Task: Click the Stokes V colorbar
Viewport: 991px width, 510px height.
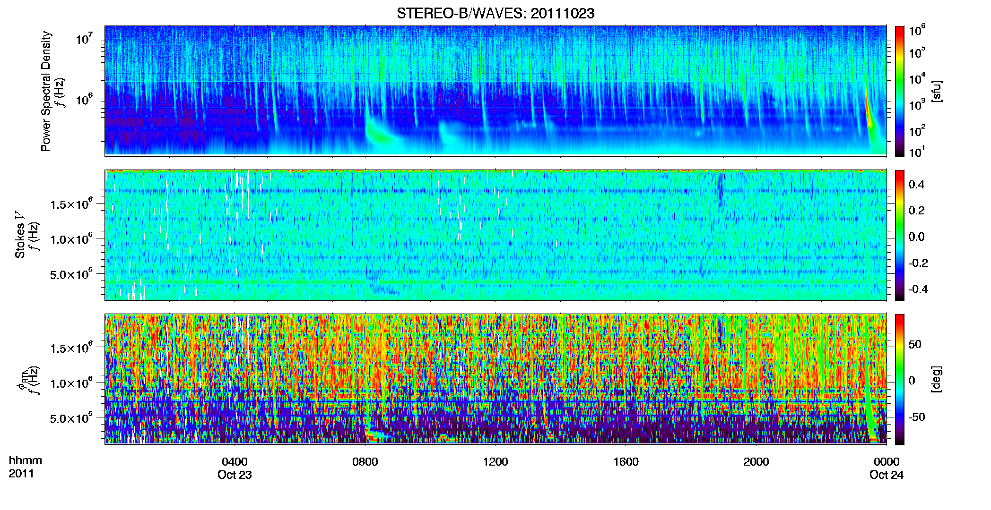Action: point(900,235)
